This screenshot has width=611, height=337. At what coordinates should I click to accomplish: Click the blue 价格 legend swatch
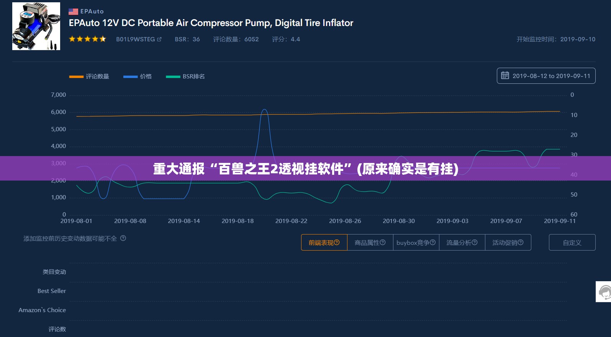point(130,77)
